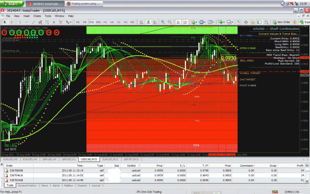The width and height of the screenshot is (310, 194).
Task: Pick the horizontal line drawing tool
Action: click(27, 22)
